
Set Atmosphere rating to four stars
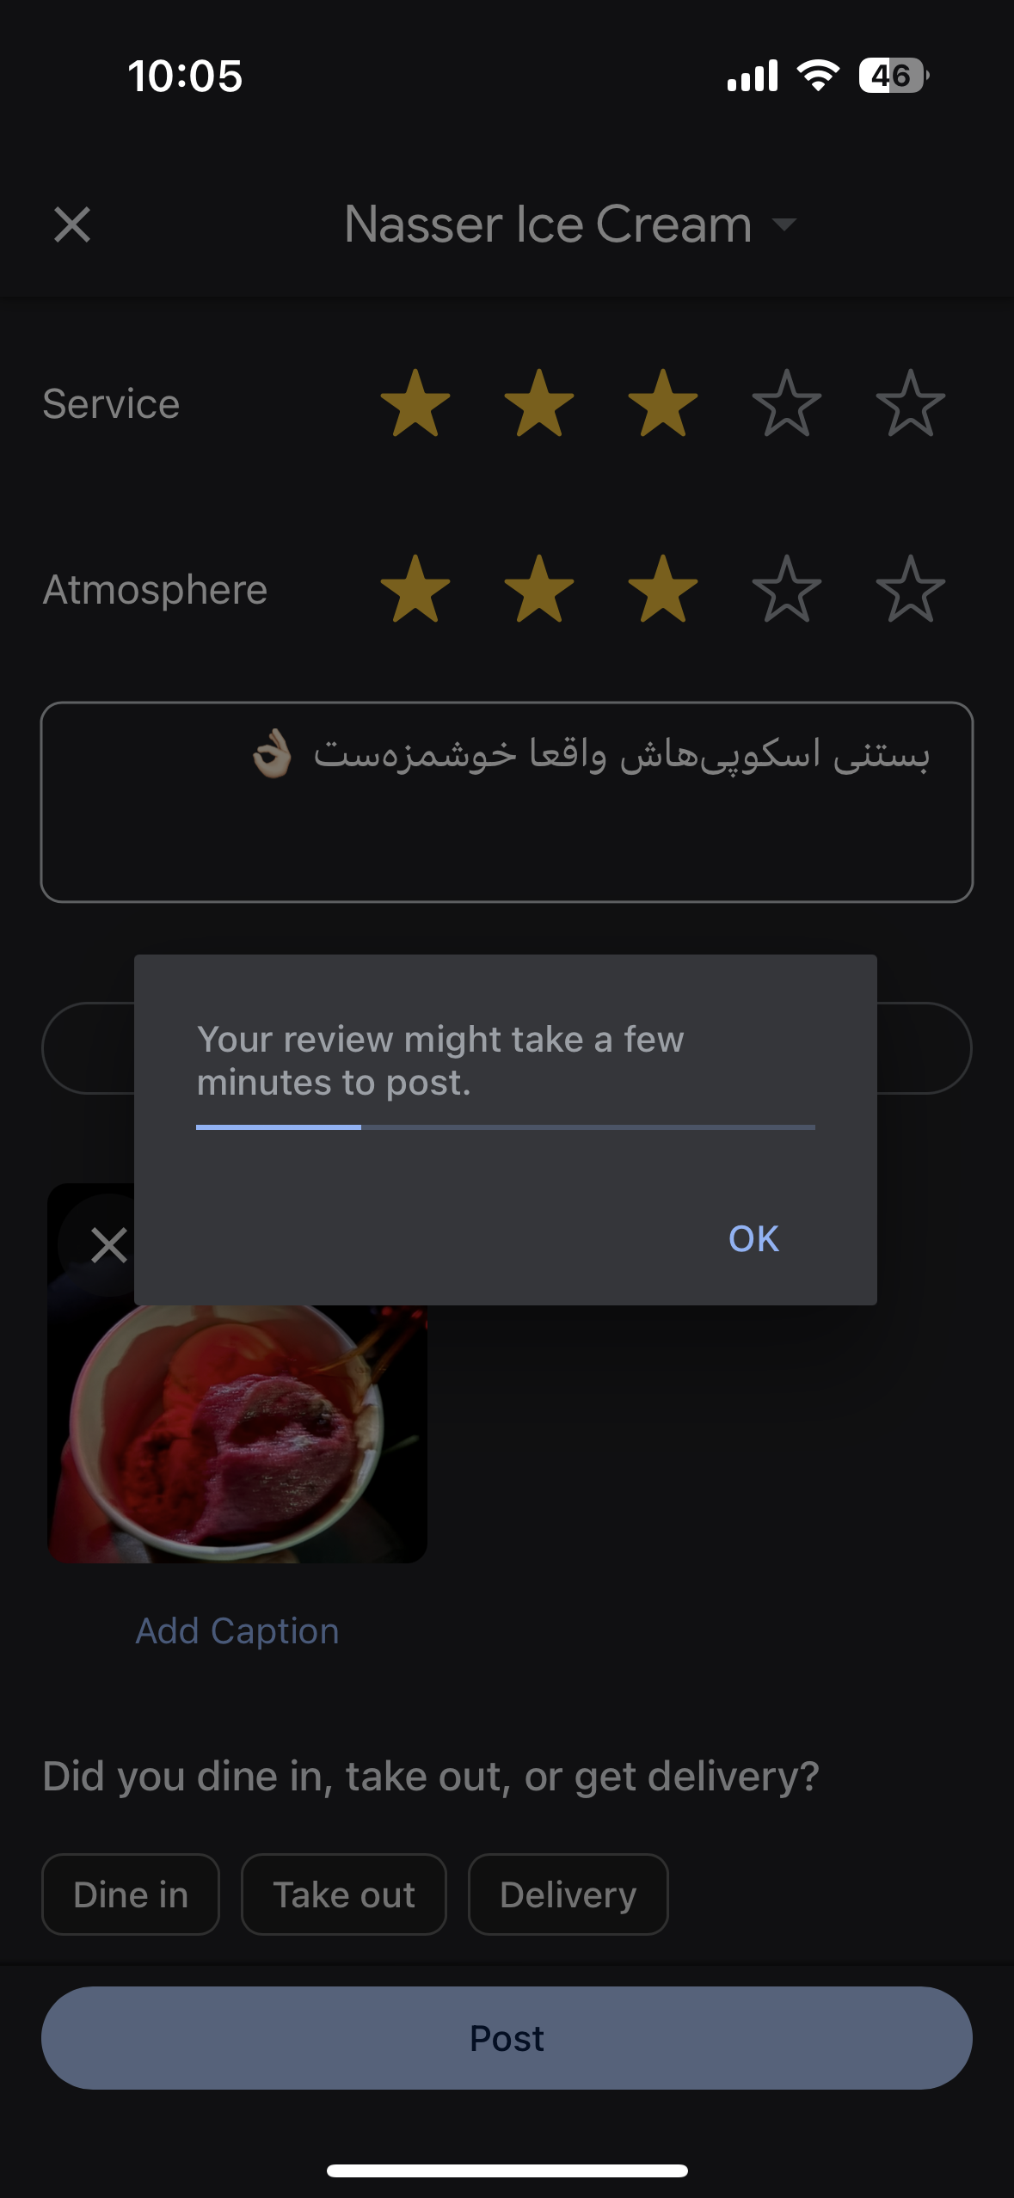click(x=787, y=589)
